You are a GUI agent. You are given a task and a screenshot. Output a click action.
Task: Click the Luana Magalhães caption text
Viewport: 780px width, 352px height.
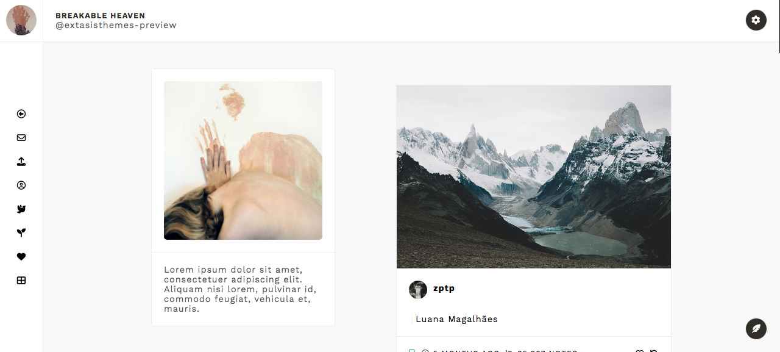click(x=456, y=319)
